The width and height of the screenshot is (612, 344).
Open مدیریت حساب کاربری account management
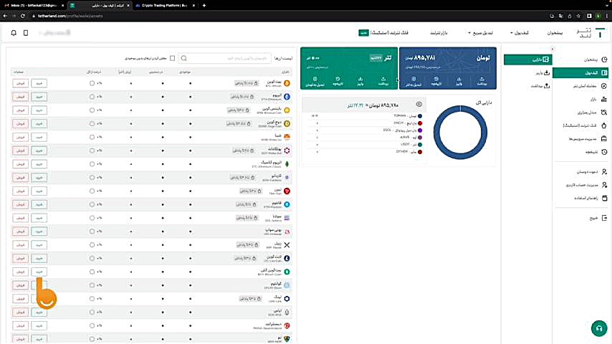pos(586,185)
